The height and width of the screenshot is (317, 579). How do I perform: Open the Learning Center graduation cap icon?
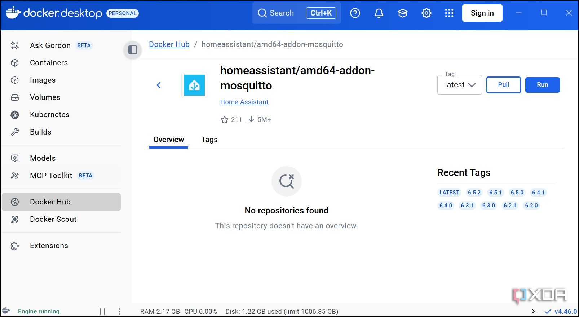point(403,13)
